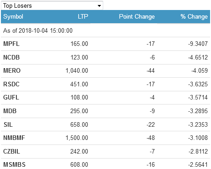The image size is (211, 169).
Task: Select the RSDC stock symbol
Action: 11,84
